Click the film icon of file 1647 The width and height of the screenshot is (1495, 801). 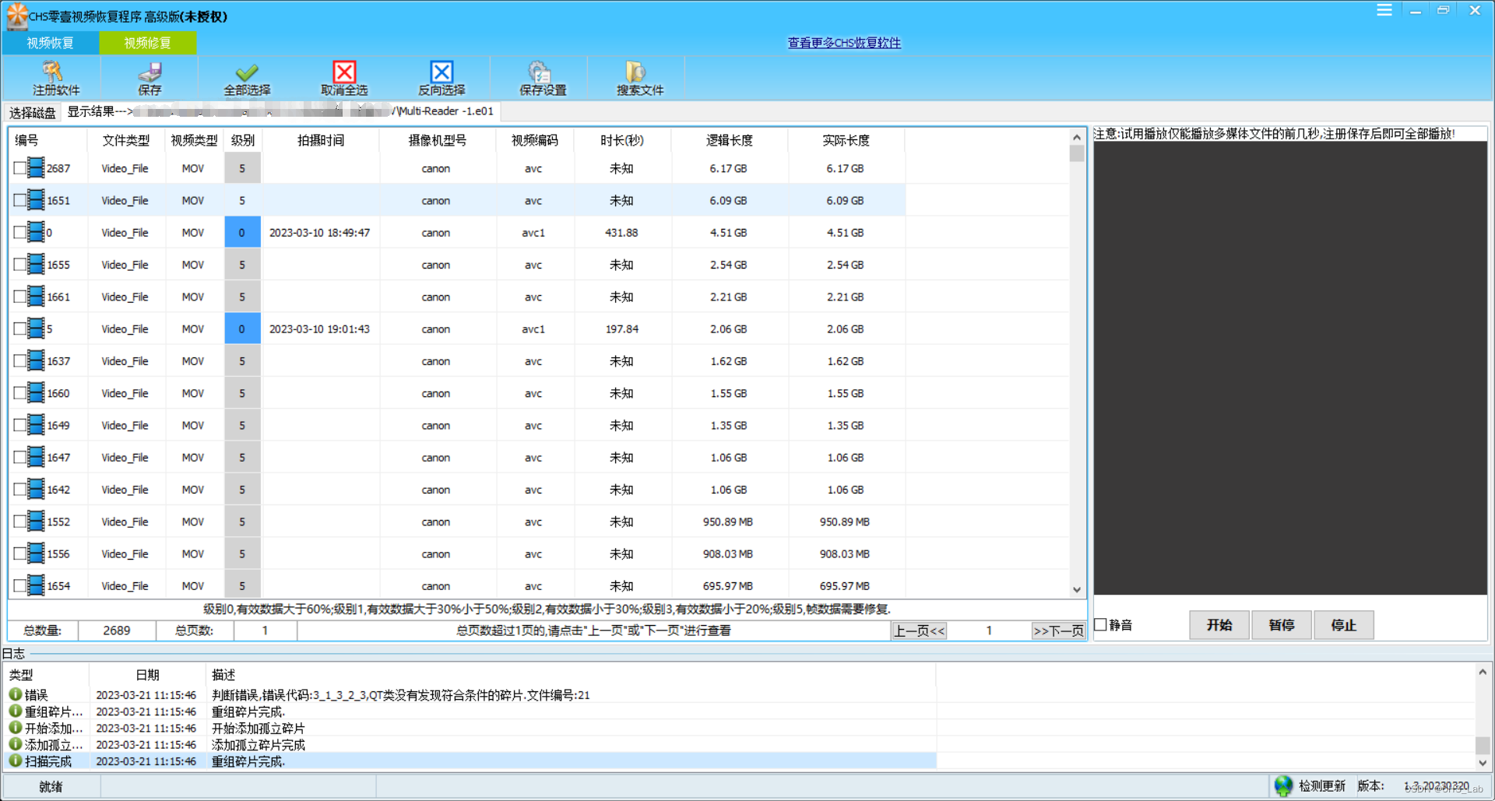pos(36,457)
